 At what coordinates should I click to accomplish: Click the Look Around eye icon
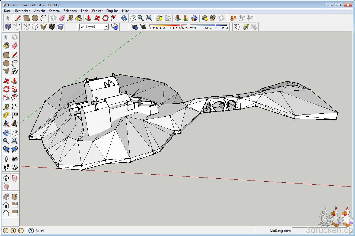[15, 159]
